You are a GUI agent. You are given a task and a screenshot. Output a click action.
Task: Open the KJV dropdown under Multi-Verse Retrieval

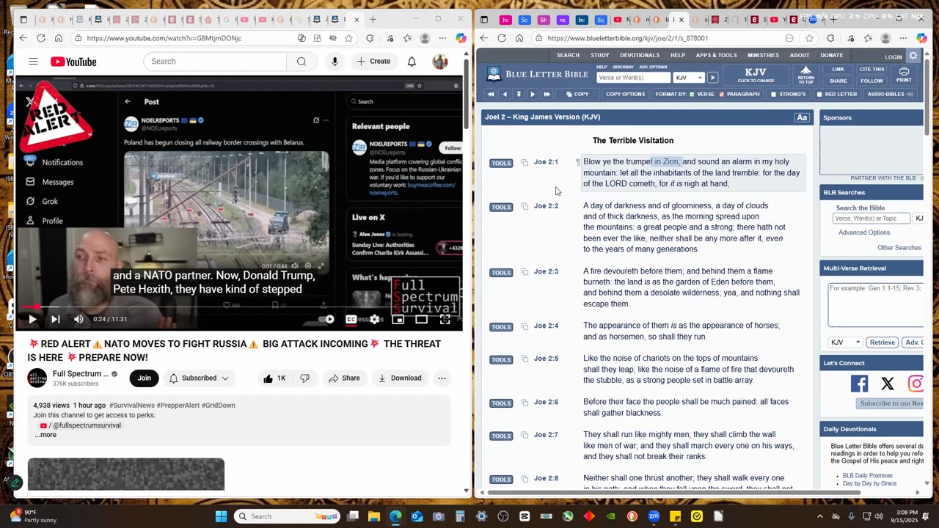click(845, 342)
